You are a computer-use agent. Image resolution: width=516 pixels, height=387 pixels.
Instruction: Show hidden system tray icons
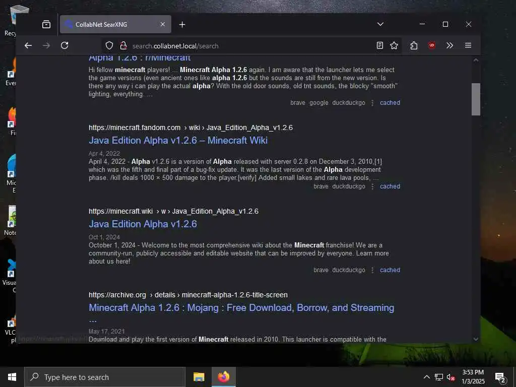tap(426, 377)
